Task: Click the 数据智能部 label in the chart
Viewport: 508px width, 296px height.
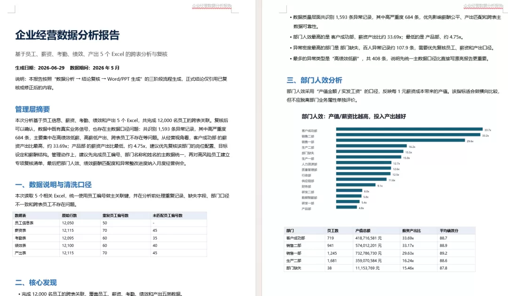Action: click(x=310, y=197)
